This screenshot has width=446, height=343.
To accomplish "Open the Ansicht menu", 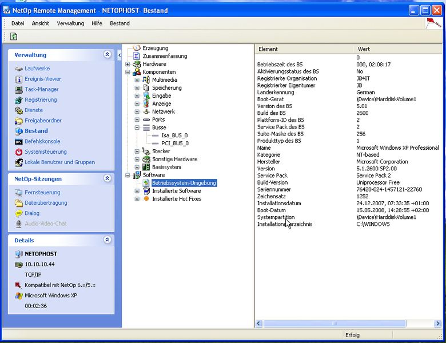I will tap(41, 23).
